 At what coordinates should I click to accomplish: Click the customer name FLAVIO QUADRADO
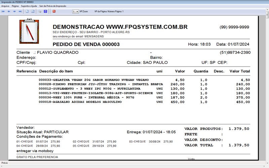tap(57, 52)
